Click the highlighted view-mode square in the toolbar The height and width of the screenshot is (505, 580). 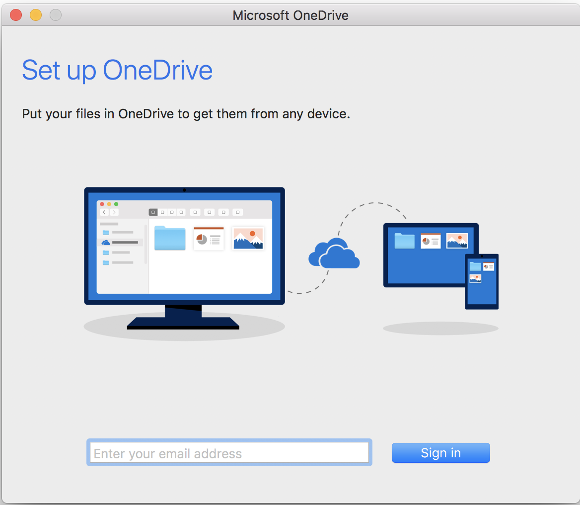[152, 212]
